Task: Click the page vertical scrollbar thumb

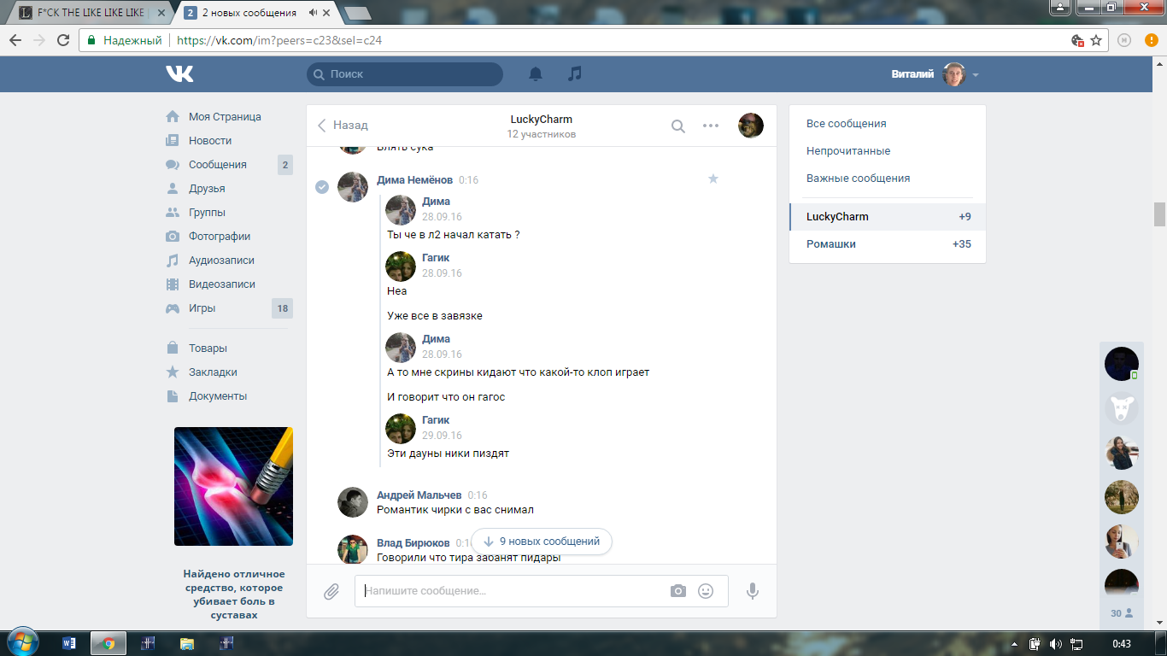Action: click(1159, 214)
